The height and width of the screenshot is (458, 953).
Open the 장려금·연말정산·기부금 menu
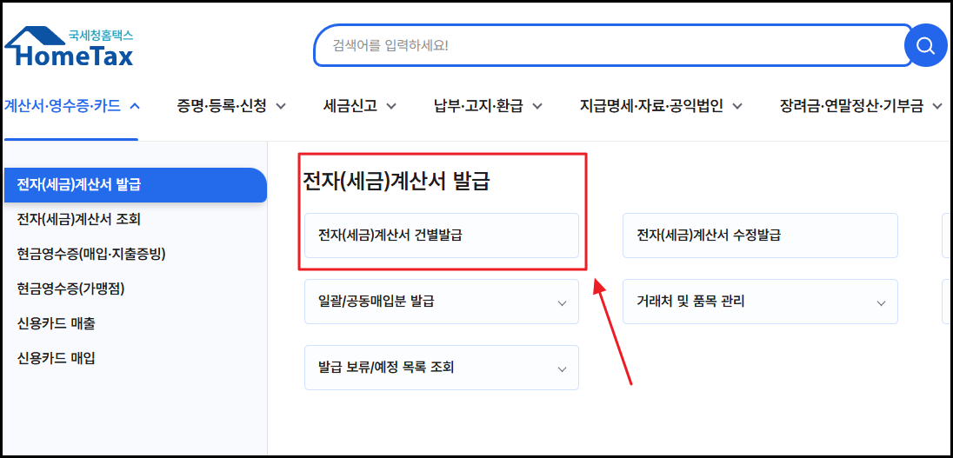[859, 106]
